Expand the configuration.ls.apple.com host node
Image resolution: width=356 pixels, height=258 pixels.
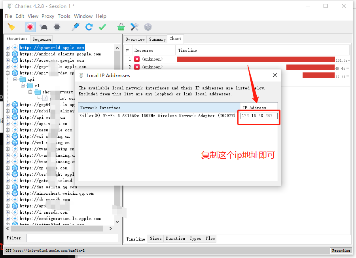(8, 219)
